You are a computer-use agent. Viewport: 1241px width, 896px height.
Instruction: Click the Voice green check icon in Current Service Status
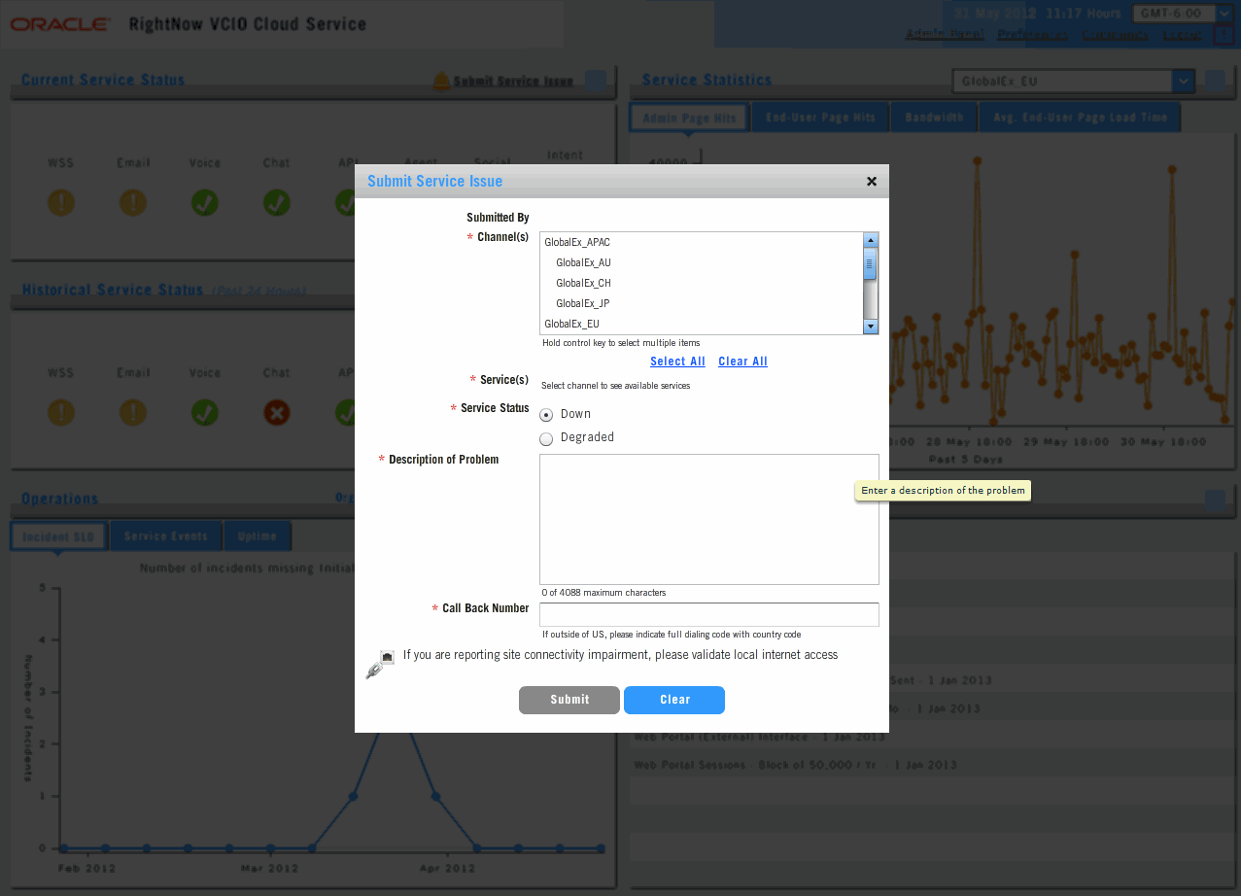tap(205, 202)
